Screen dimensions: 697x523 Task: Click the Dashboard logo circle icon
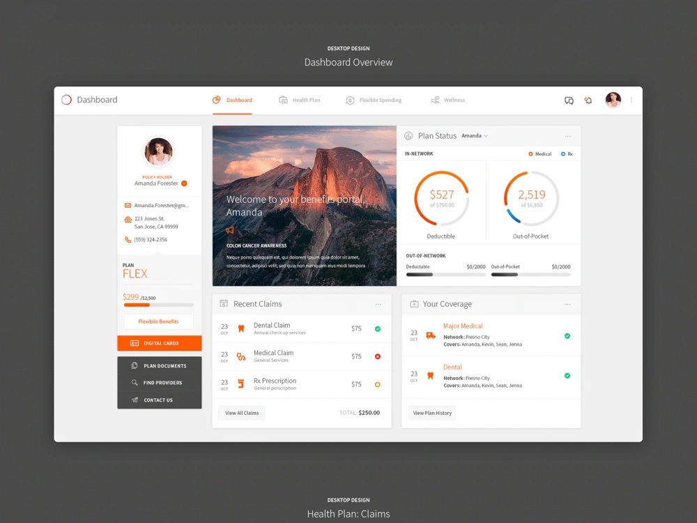(x=67, y=100)
